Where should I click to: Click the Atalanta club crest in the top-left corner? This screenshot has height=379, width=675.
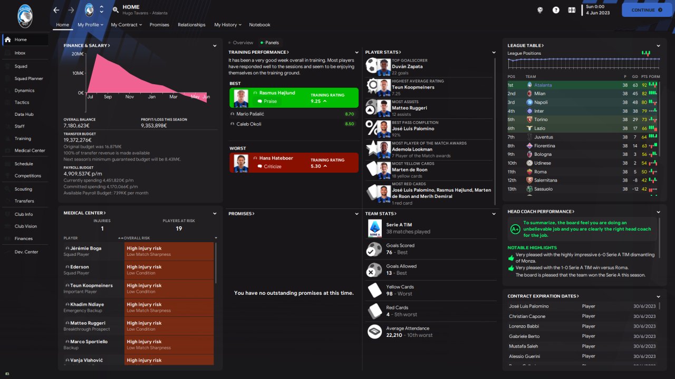coord(24,16)
